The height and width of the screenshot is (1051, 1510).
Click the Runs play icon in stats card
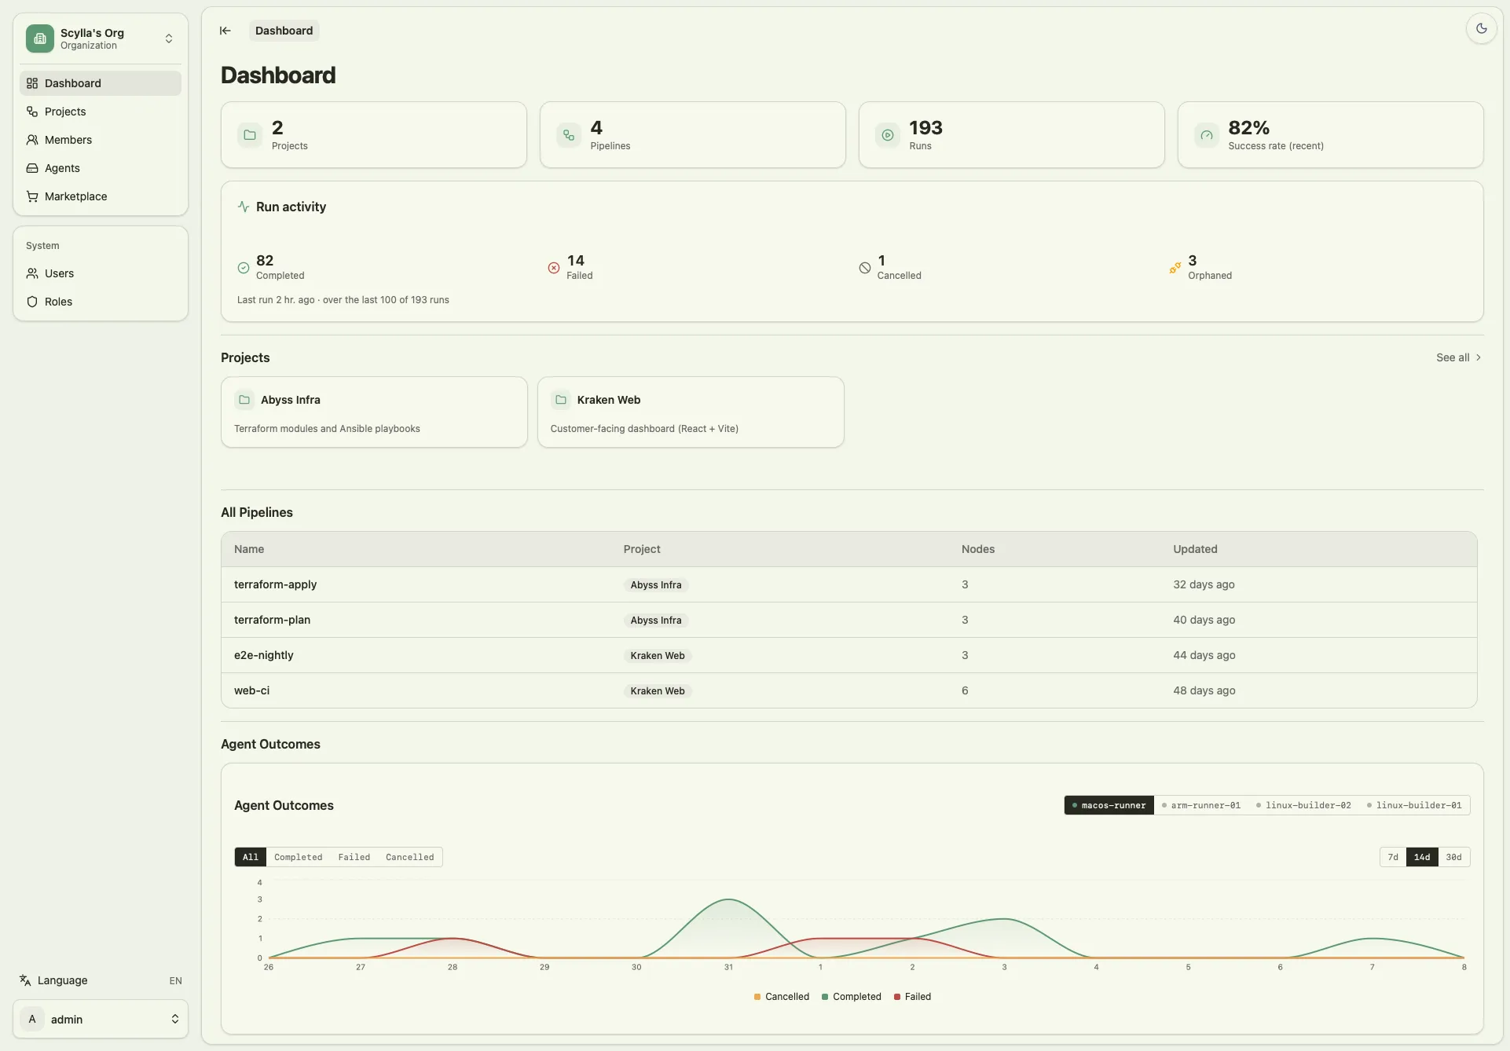click(888, 135)
